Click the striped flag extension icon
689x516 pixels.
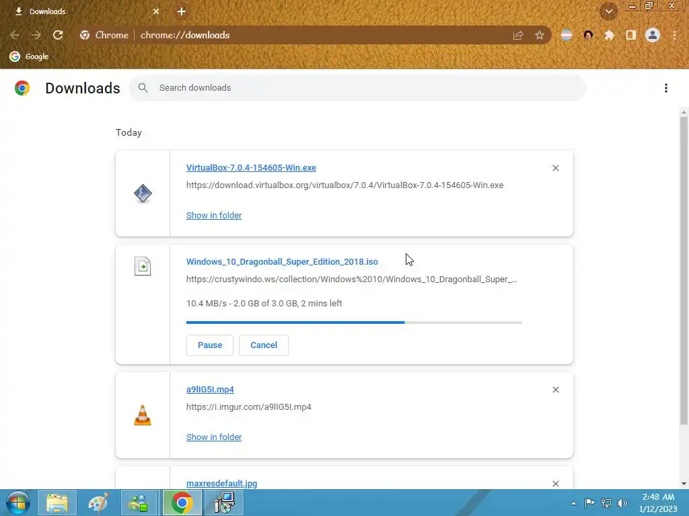(567, 35)
